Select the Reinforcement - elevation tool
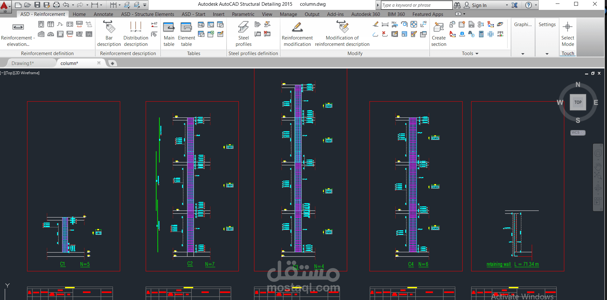The width and height of the screenshot is (607, 300). click(x=18, y=33)
